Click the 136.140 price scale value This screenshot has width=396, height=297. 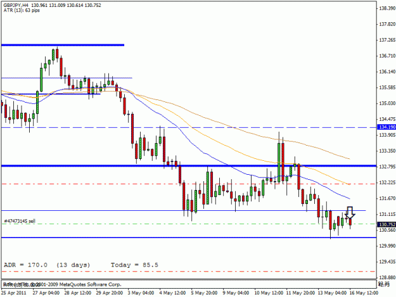point(387,72)
